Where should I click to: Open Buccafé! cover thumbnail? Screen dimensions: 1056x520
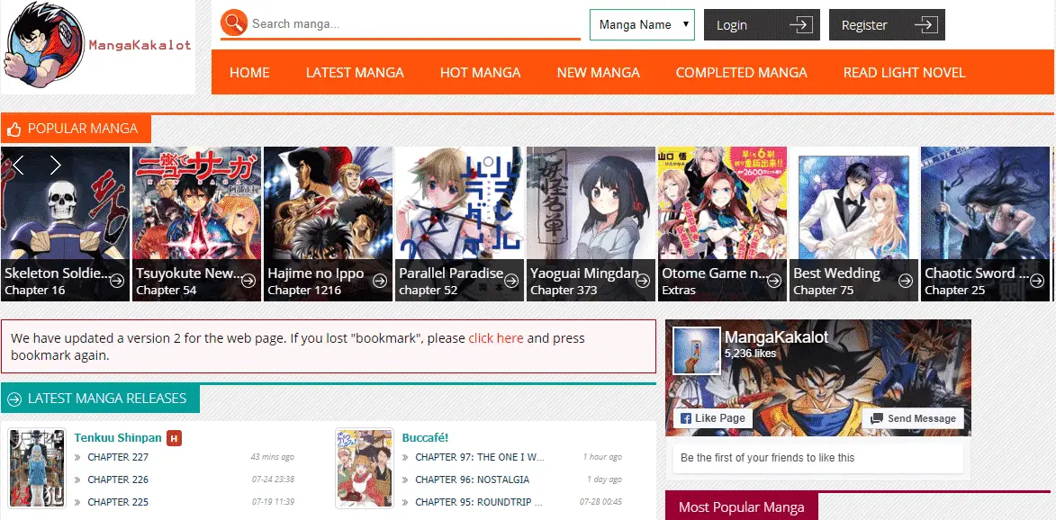pos(364,467)
